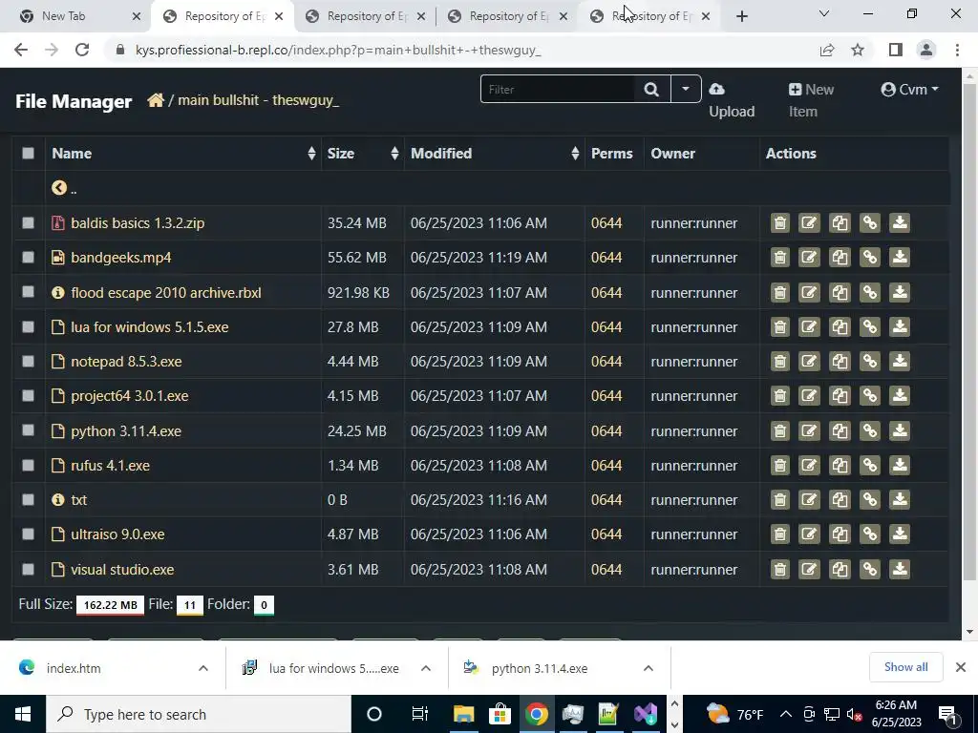This screenshot has width=978, height=733.
Task: Open ultraiso 9.0.exe file link
Action: 117,534
